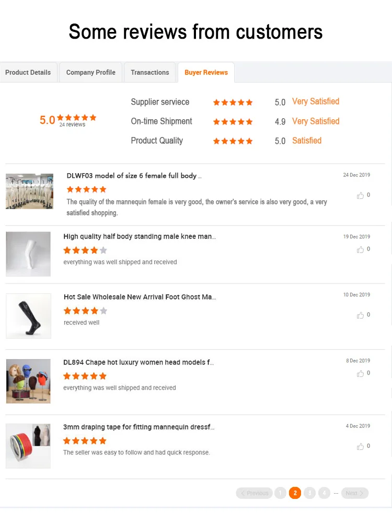The width and height of the screenshot is (392, 523).
Task: Go to the Next reviews page
Action: 354,493
